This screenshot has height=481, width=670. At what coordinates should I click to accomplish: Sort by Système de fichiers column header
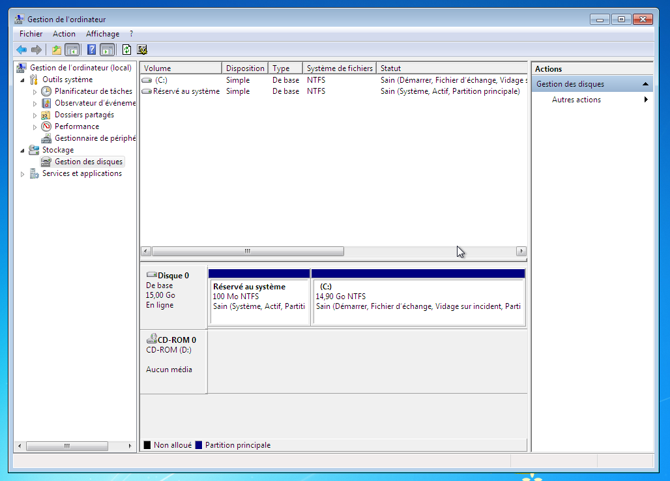(340, 68)
